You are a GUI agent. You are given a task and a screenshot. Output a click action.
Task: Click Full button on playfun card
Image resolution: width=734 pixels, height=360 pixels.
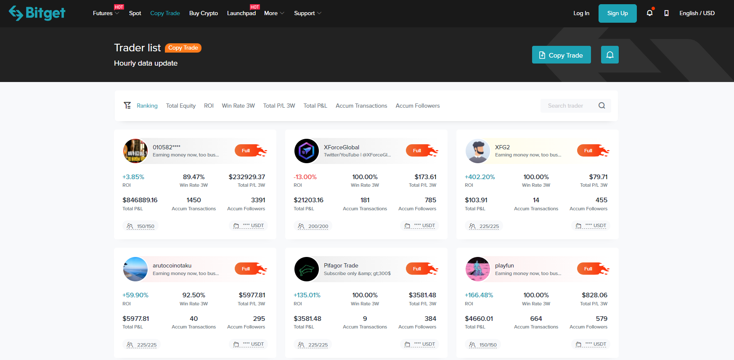click(x=593, y=269)
